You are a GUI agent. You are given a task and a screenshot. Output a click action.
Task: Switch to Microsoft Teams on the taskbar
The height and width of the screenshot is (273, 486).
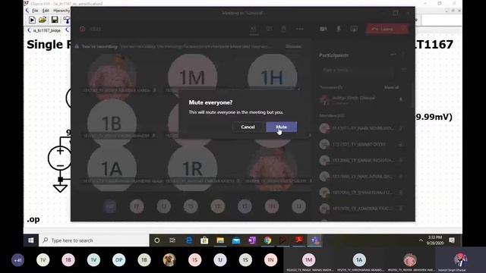(x=315, y=240)
